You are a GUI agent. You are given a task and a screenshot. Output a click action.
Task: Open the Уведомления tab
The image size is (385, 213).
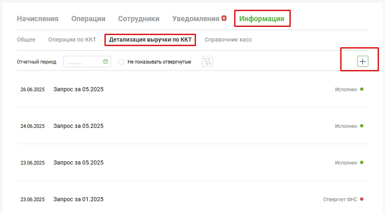(196, 19)
